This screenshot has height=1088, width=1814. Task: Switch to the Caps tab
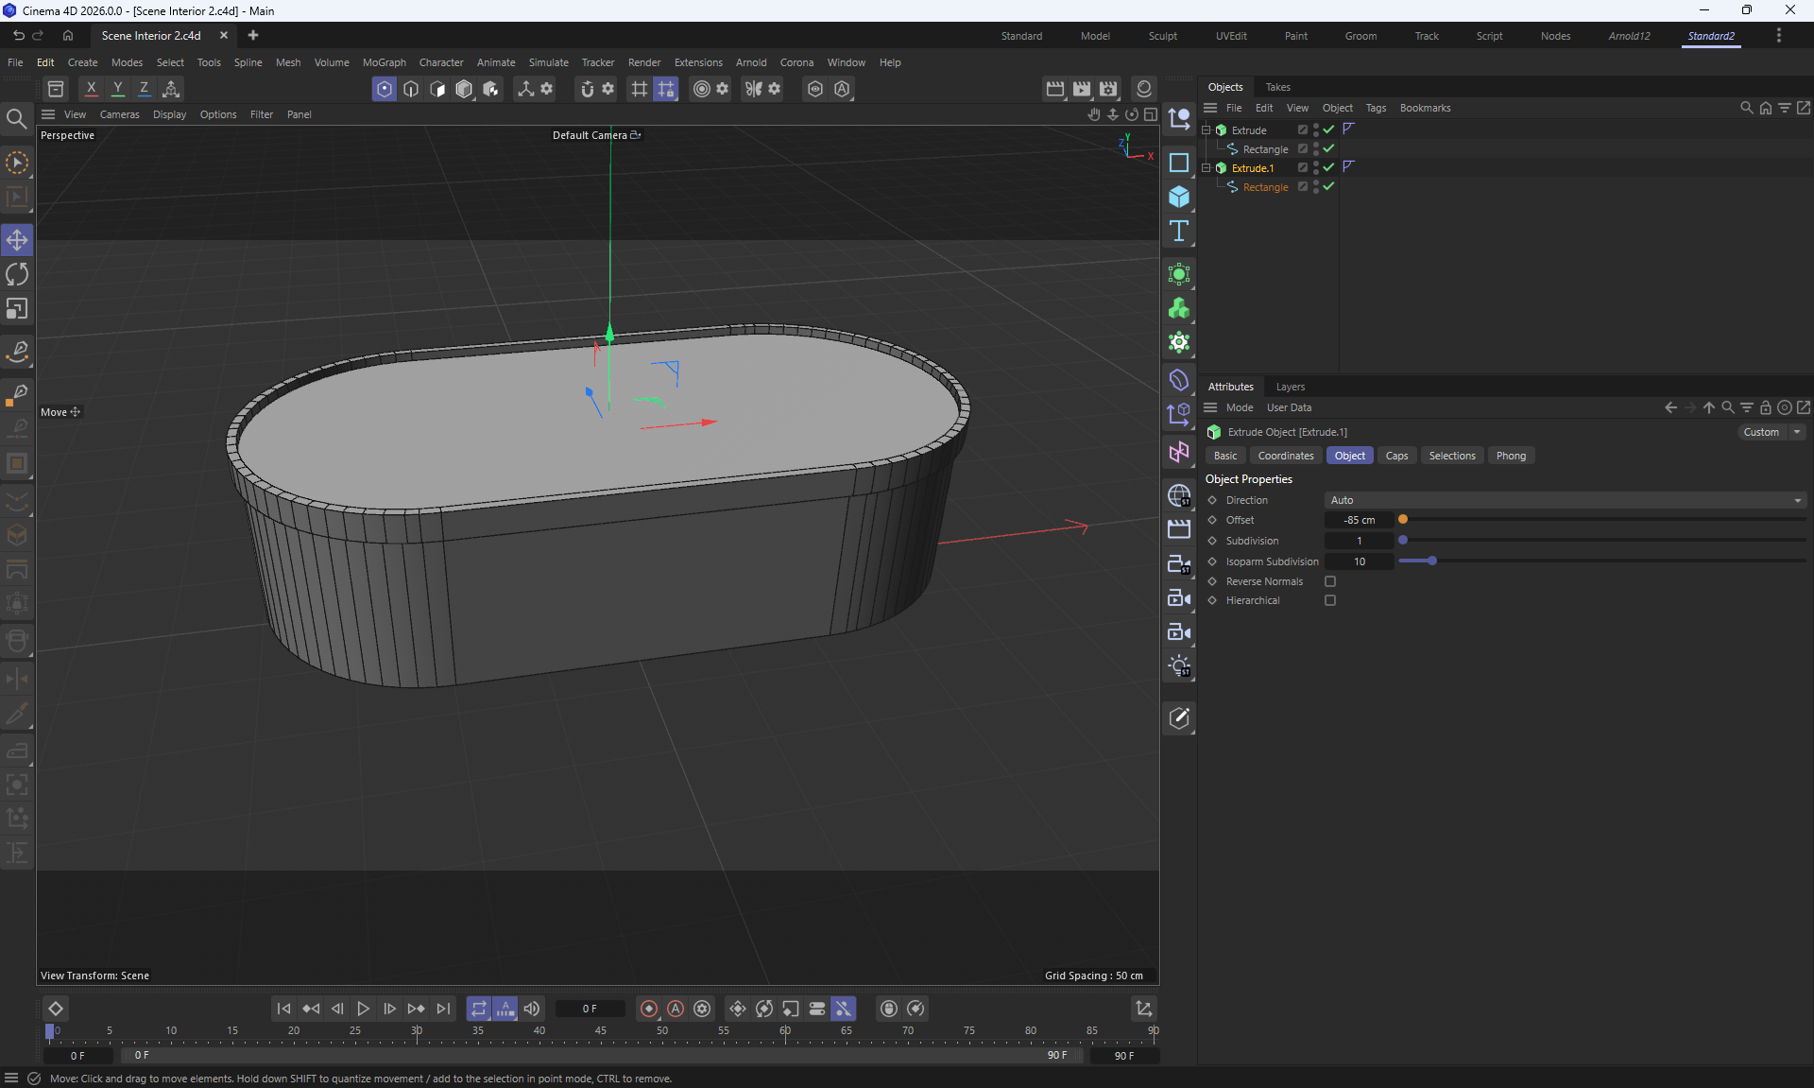[x=1396, y=456]
